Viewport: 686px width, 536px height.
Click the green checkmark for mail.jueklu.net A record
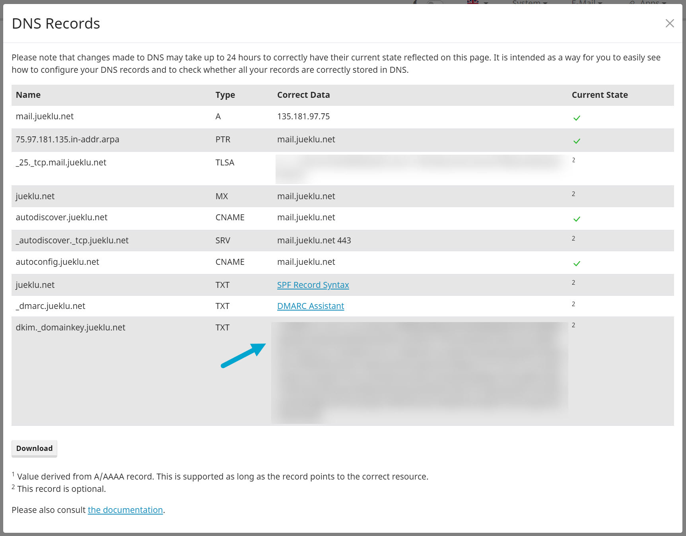577,118
